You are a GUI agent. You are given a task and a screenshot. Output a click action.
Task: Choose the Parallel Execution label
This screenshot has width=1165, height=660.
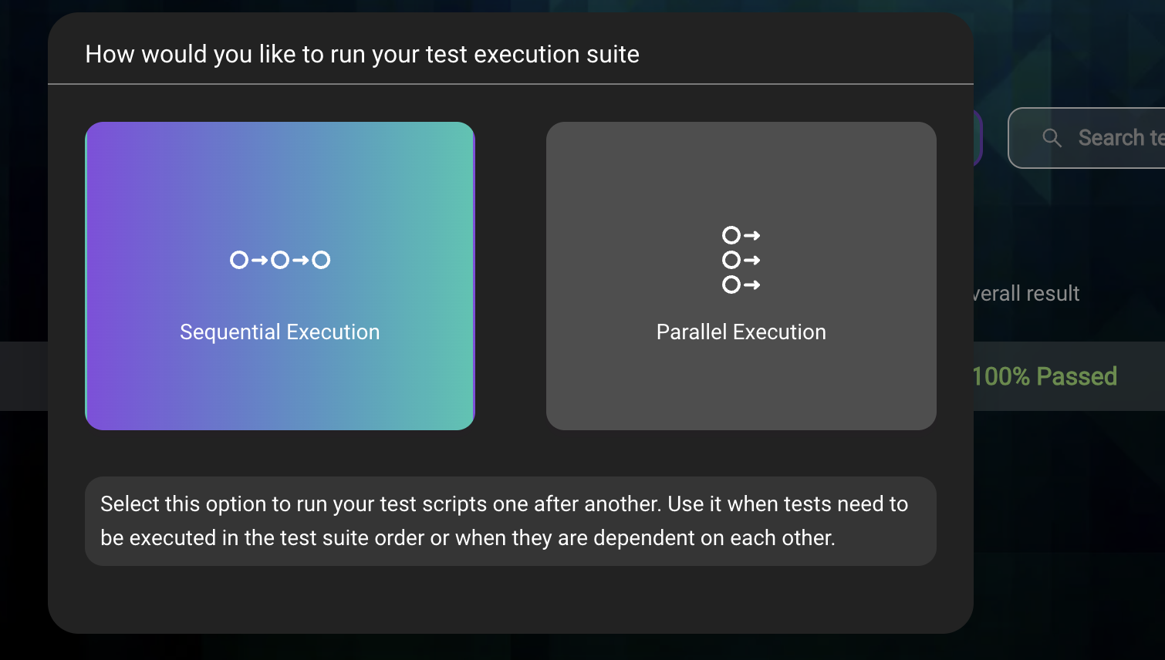[x=741, y=332]
